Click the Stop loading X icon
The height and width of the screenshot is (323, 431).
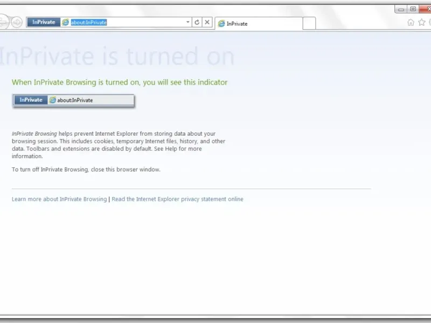tap(207, 22)
